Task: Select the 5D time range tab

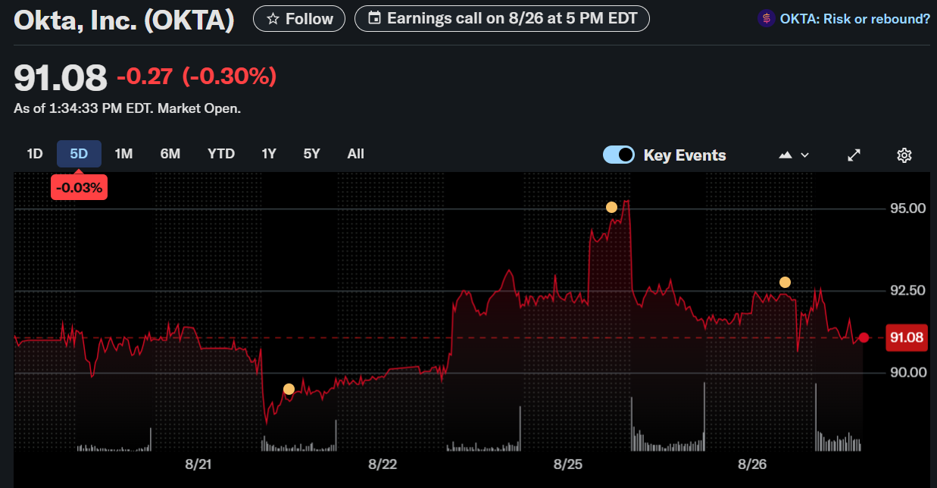Action: (79, 154)
